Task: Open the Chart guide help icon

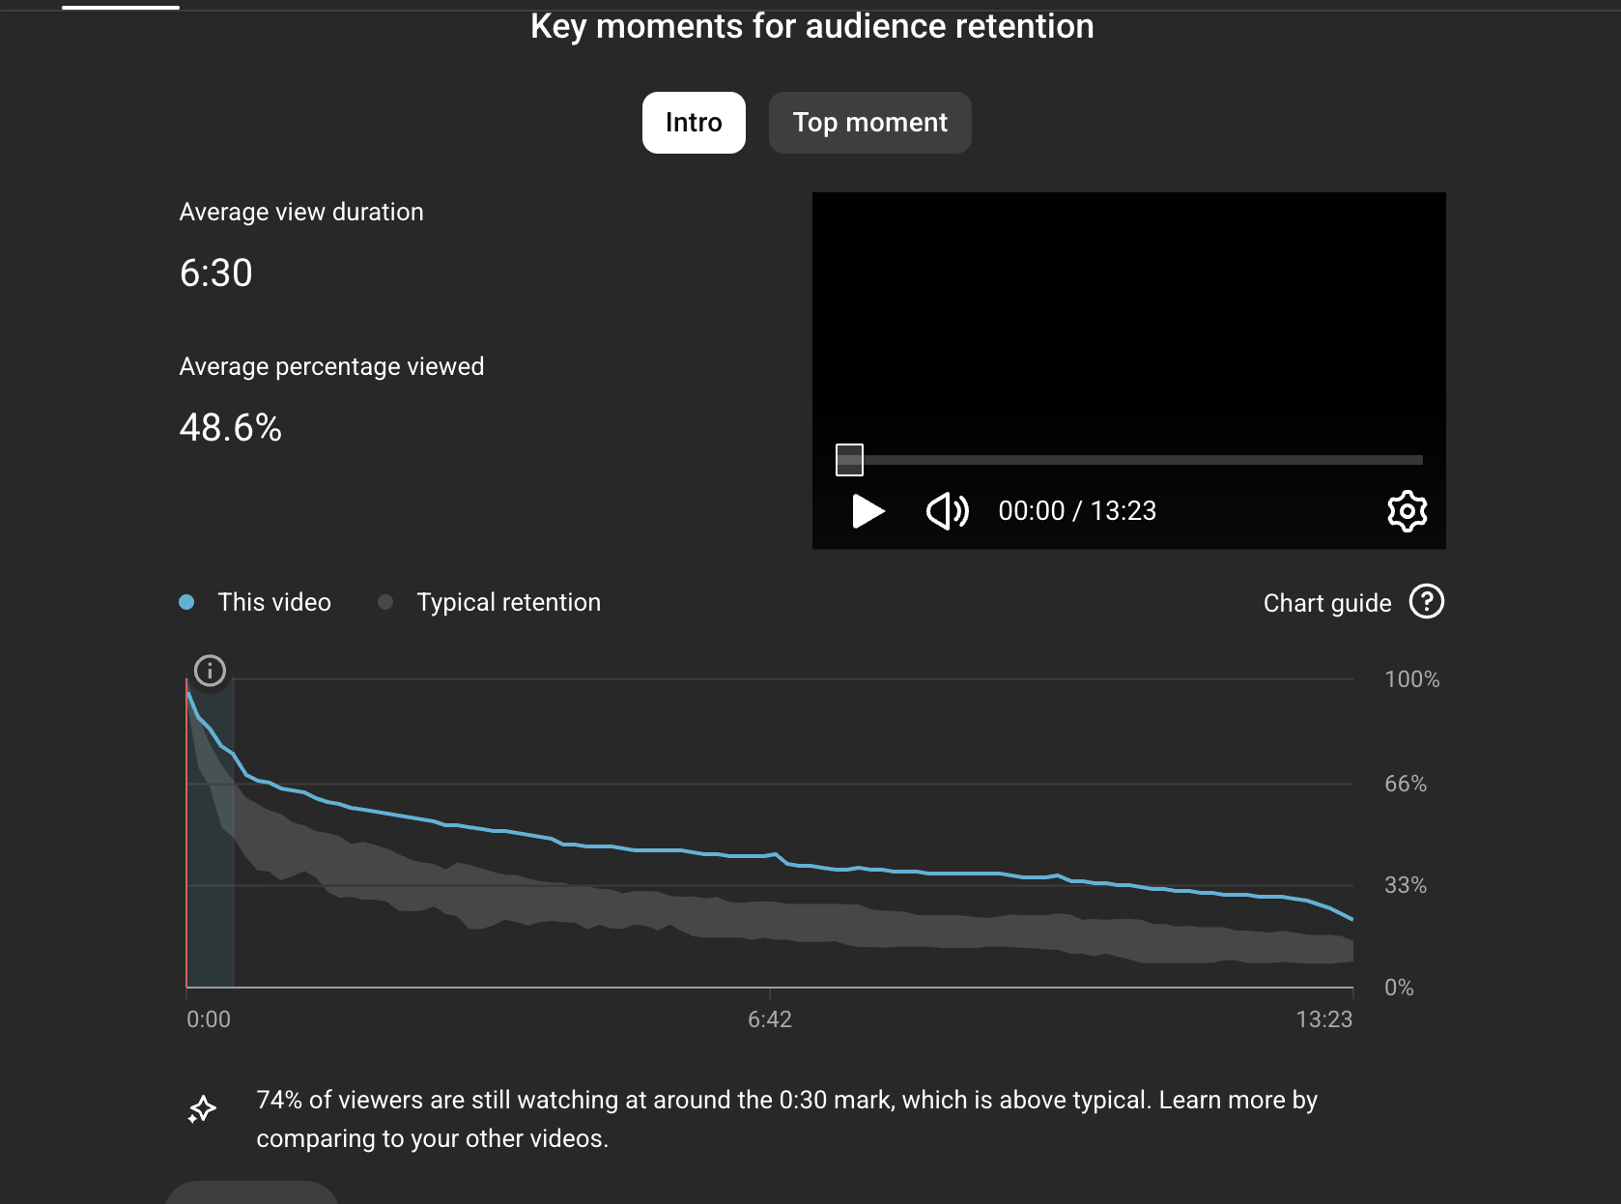Action: (1427, 602)
